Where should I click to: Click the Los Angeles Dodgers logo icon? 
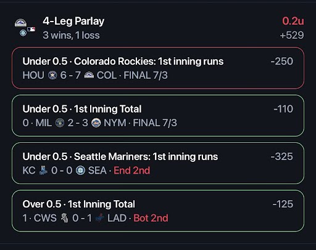click(100, 218)
